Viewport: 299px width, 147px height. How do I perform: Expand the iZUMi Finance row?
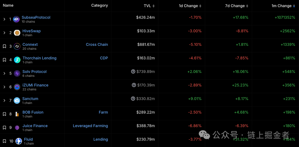click(x=4, y=87)
